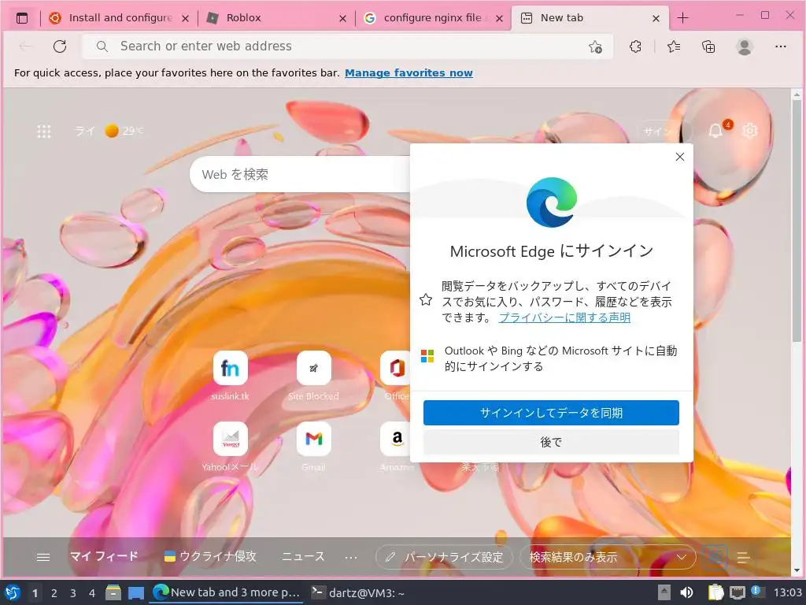
Task: Click the パーソナライズ設定 button
Action: (445, 557)
